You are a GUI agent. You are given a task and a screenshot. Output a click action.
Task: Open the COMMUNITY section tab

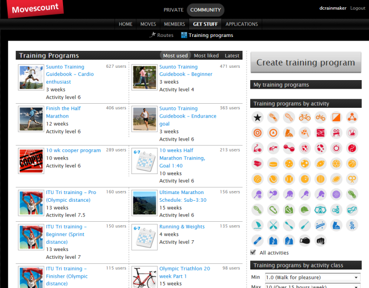pyautogui.click(x=206, y=10)
